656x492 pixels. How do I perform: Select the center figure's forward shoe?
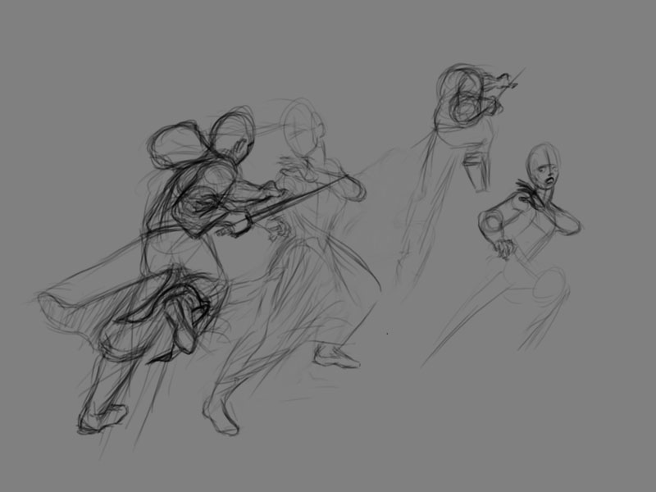(x=338, y=356)
